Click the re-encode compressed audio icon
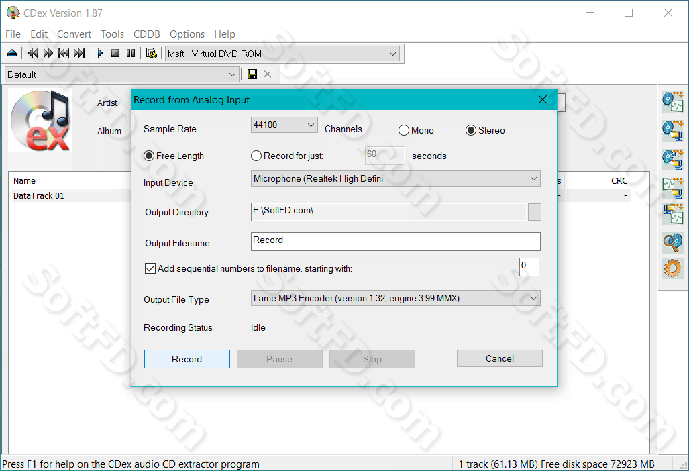 673,215
